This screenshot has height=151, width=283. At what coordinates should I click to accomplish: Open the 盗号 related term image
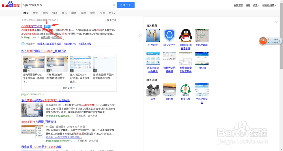pos(153,90)
